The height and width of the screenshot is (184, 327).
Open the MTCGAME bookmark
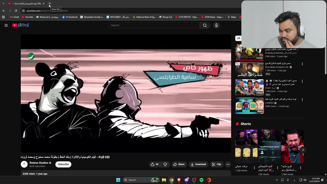(x=118, y=17)
